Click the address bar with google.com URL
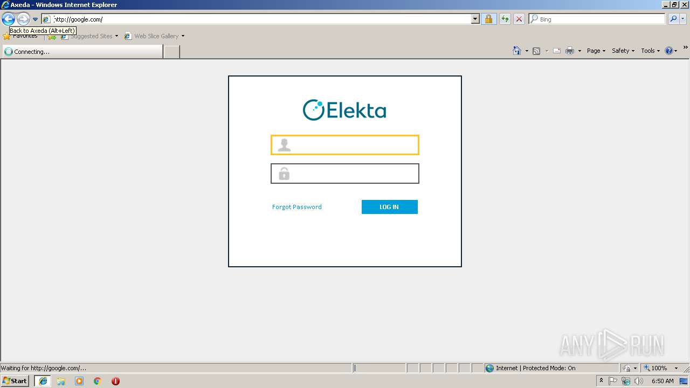Image resolution: width=690 pixels, height=388 pixels. point(260,19)
